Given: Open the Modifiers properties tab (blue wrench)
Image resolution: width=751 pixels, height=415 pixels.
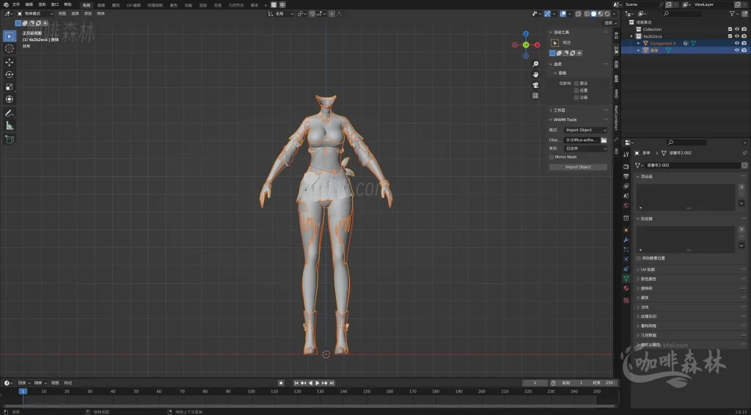Looking at the screenshot, I should (x=626, y=239).
